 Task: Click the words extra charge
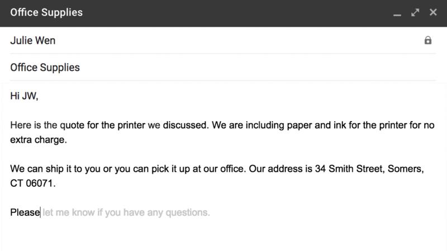click(39, 140)
